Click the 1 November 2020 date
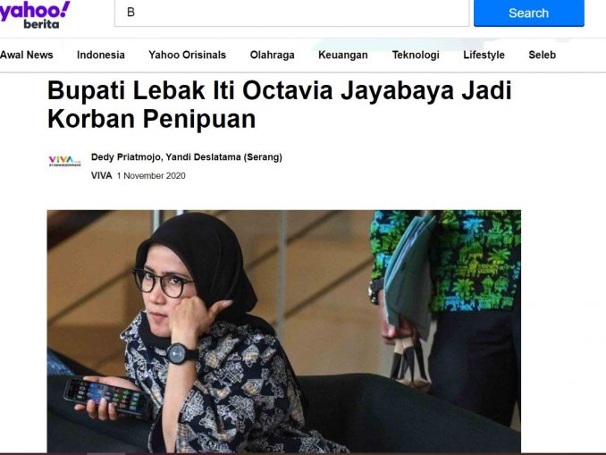The image size is (606, 455). click(x=151, y=176)
